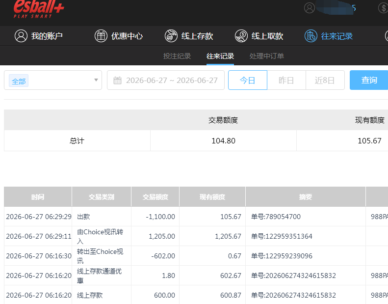
Task: Click the 交易额度 table column header
Action: tap(155, 197)
